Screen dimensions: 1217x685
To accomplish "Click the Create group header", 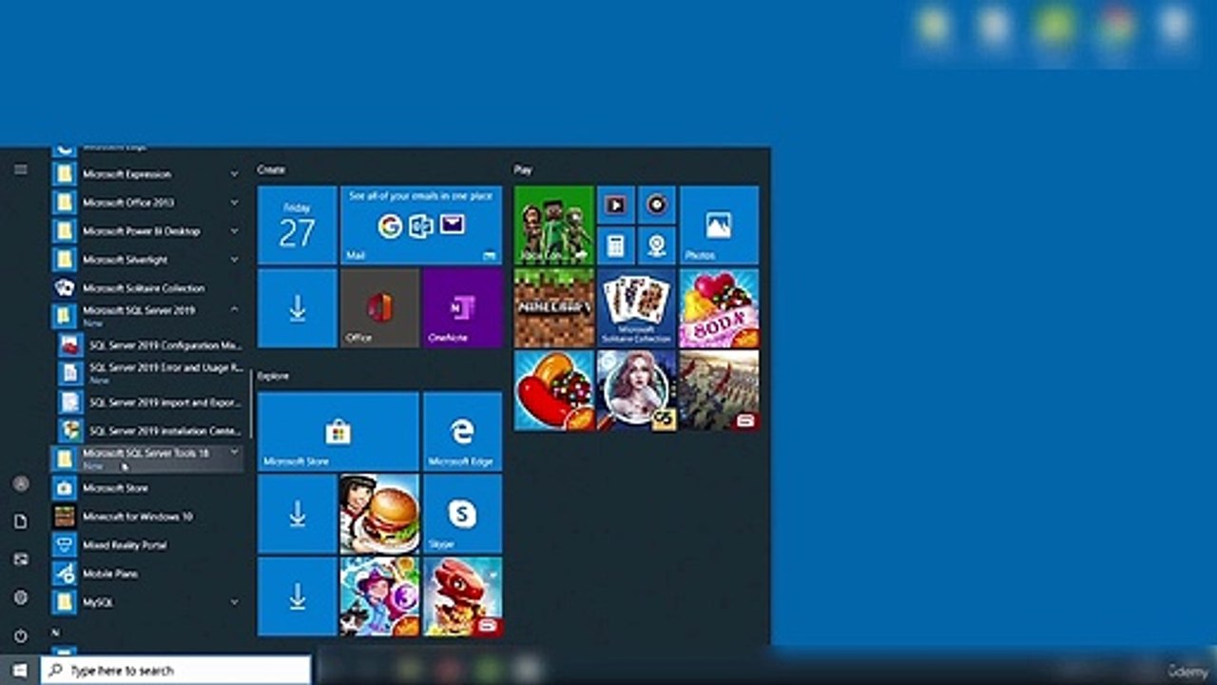I will pyautogui.click(x=271, y=169).
